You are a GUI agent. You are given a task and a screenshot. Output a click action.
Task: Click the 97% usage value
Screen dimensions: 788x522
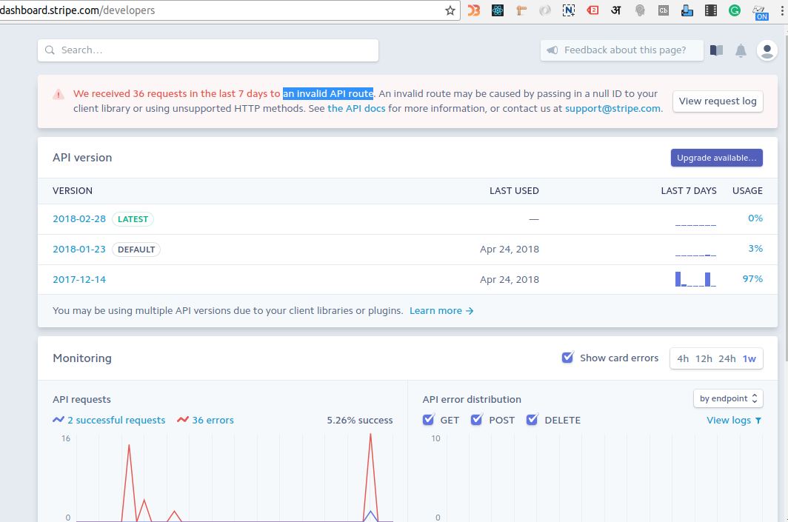click(752, 279)
